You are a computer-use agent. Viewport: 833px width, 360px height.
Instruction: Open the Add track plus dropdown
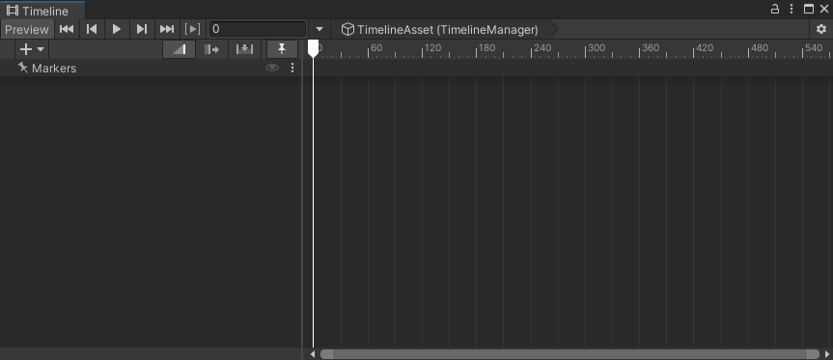(x=32, y=49)
